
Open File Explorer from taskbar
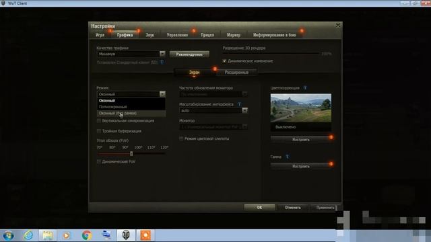(x=48, y=236)
